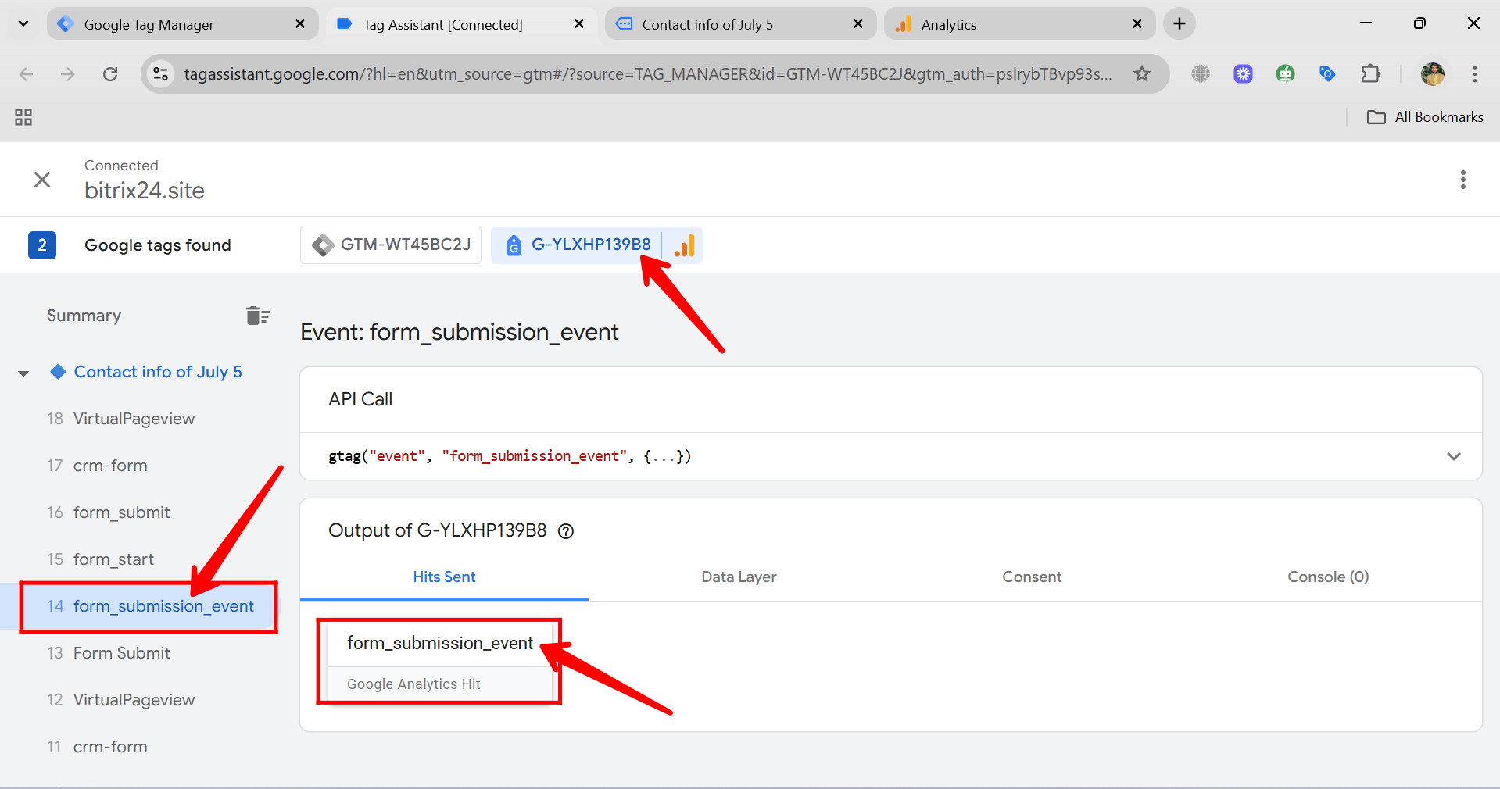Open the Contact info of July 5 page entry
Viewport: 1500px width, 789px height.
click(x=158, y=372)
